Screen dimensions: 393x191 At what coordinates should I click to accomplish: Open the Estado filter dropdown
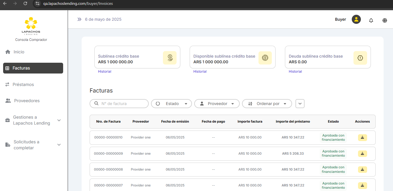pos(171,104)
